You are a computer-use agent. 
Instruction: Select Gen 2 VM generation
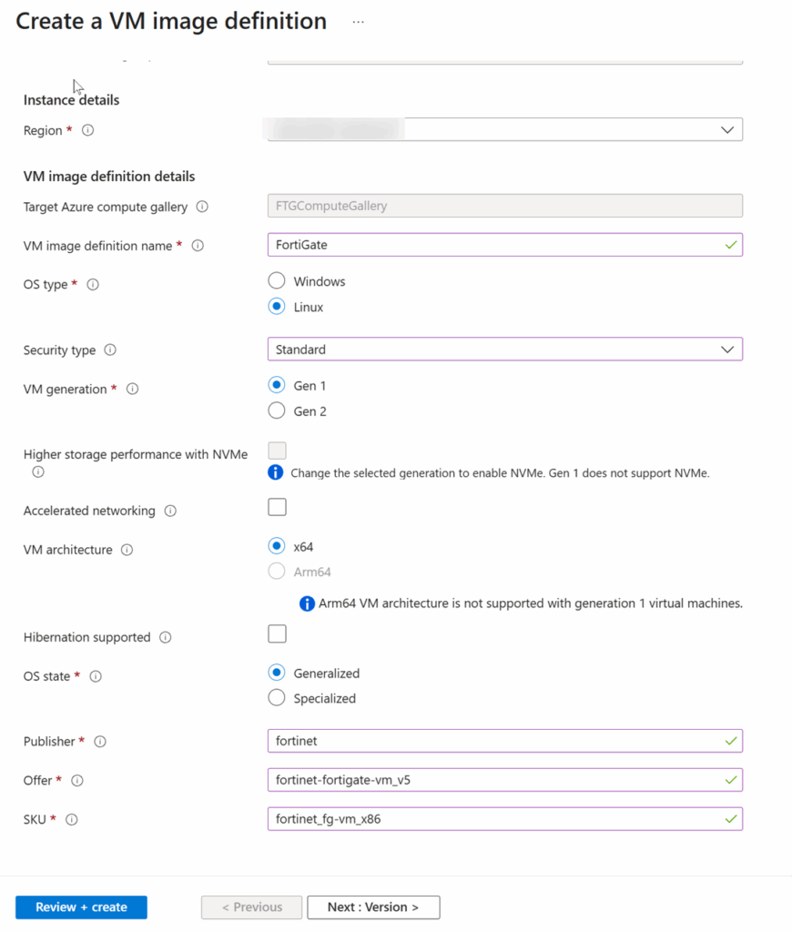(276, 410)
